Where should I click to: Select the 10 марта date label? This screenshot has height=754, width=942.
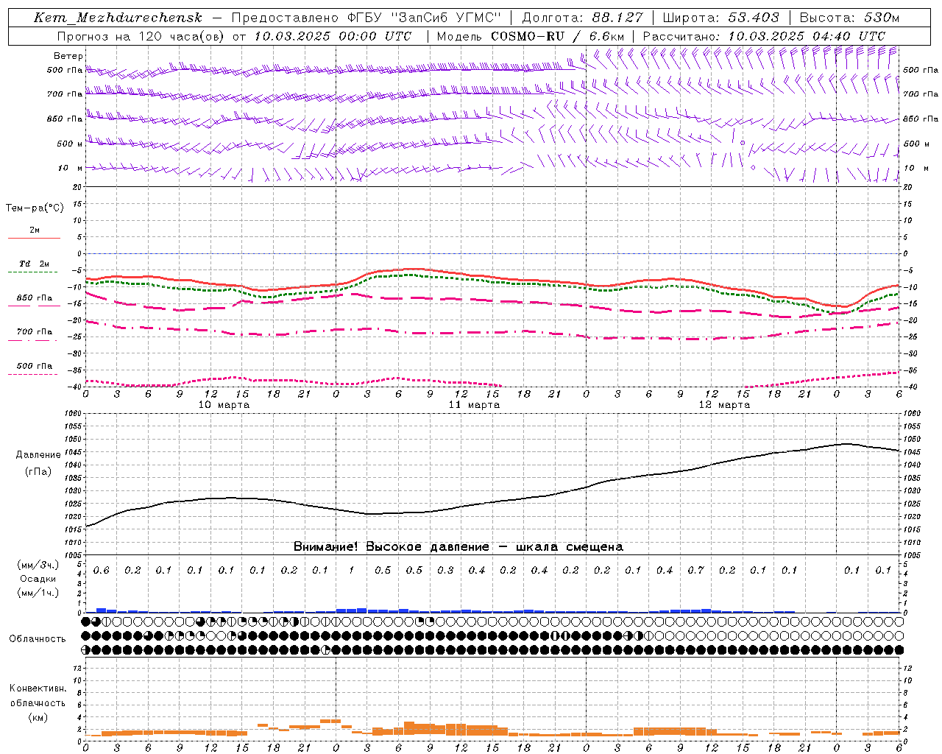tap(224, 405)
